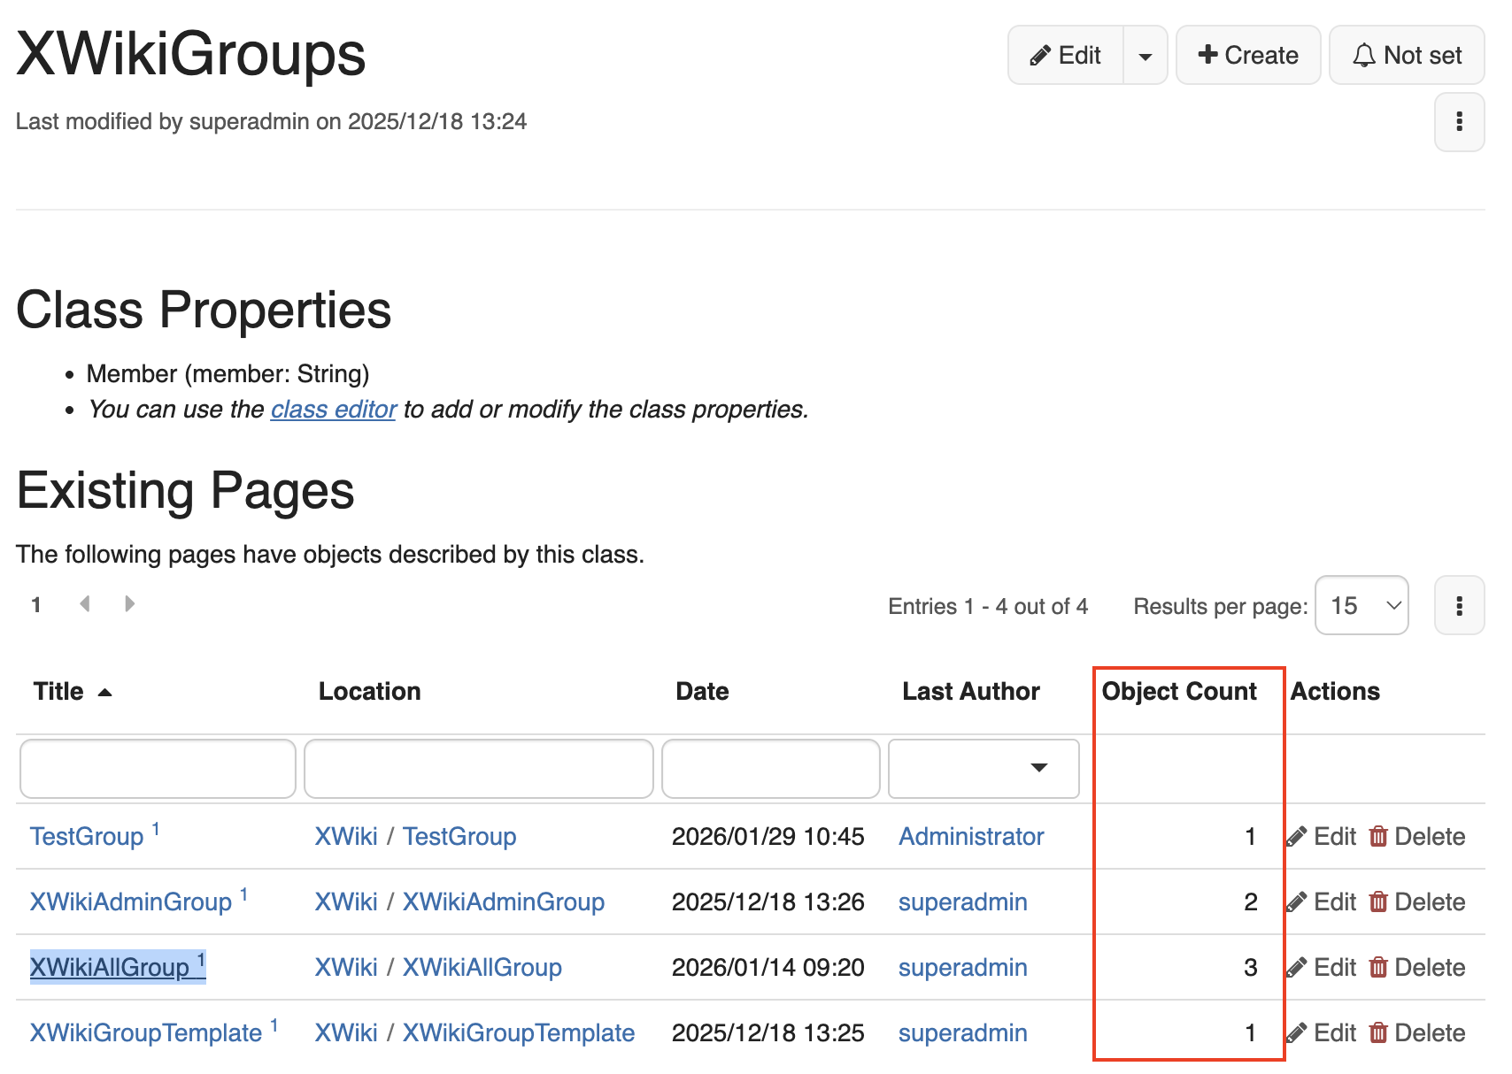Open the Last Author filter dropdown
Image resolution: width=1512 pixels, height=1074 pixels.
(x=984, y=769)
